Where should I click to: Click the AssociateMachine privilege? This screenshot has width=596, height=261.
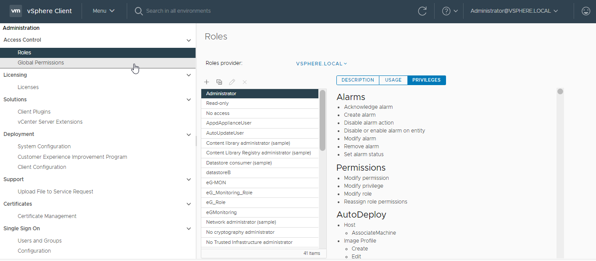point(374,233)
